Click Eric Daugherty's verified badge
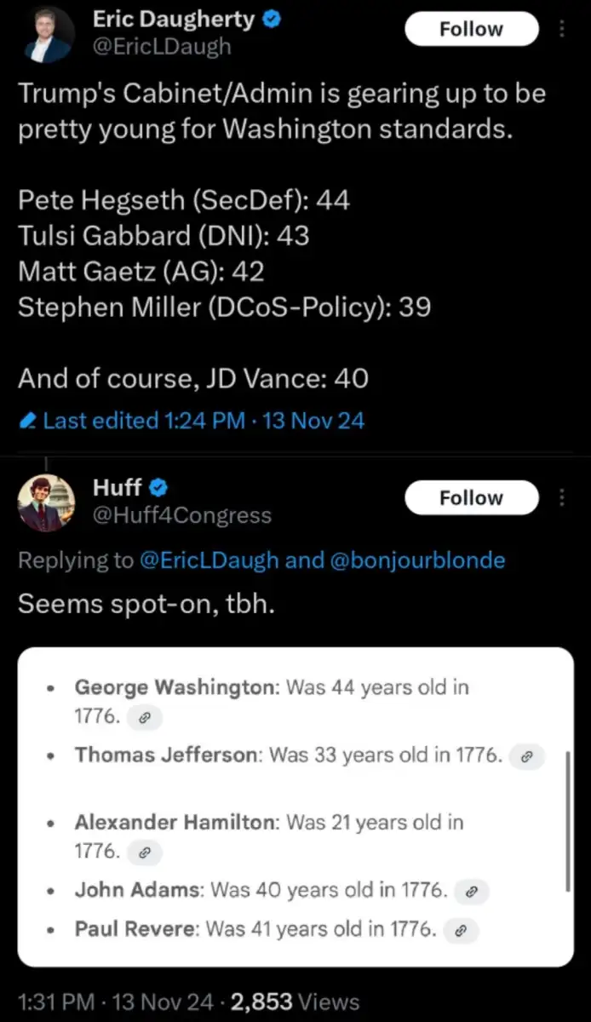591x1022 pixels. coord(271,20)
